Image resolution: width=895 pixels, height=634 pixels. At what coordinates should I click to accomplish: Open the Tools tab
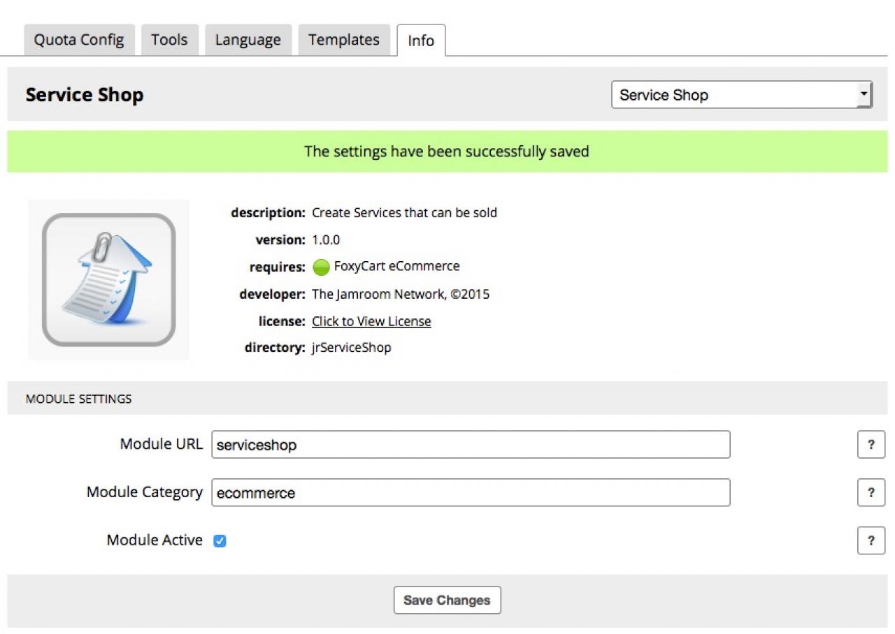coord(169,40)
